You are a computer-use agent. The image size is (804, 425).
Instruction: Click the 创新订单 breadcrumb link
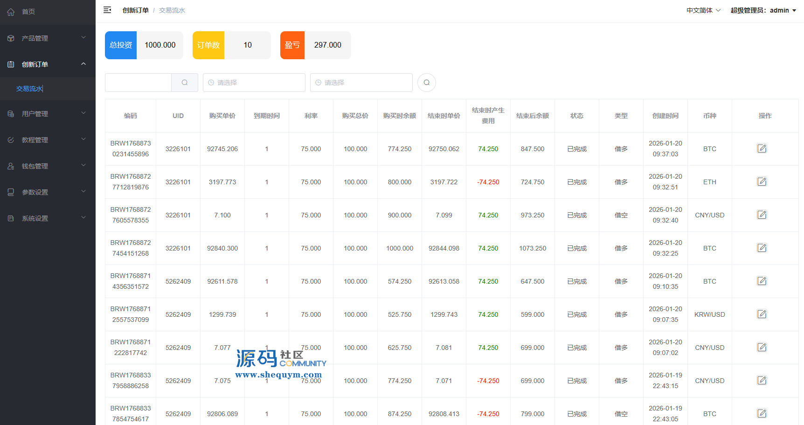coord(135,10)
